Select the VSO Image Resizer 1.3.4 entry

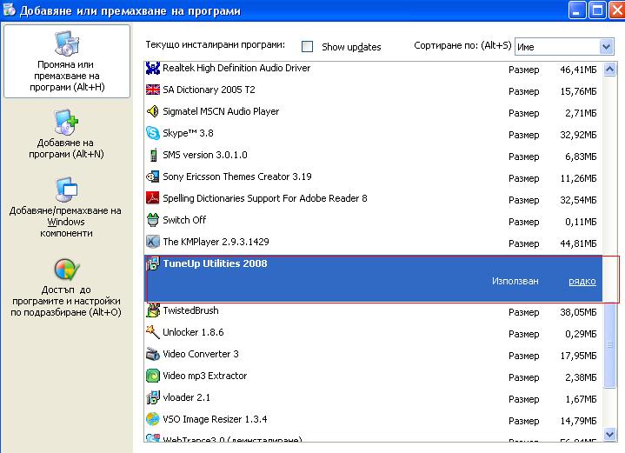point(373,419)
